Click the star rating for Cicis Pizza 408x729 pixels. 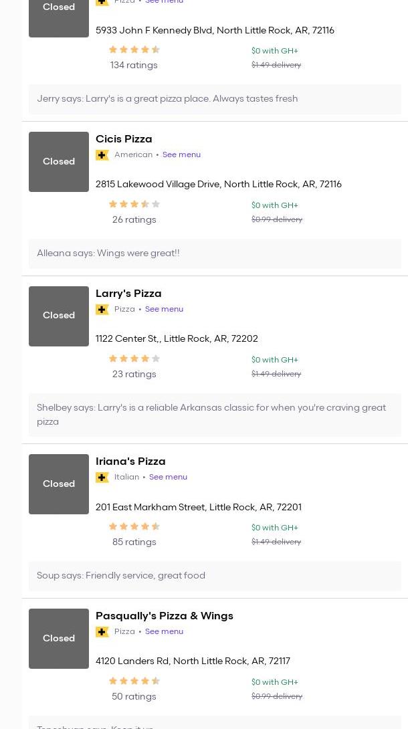tap(134, 204)
